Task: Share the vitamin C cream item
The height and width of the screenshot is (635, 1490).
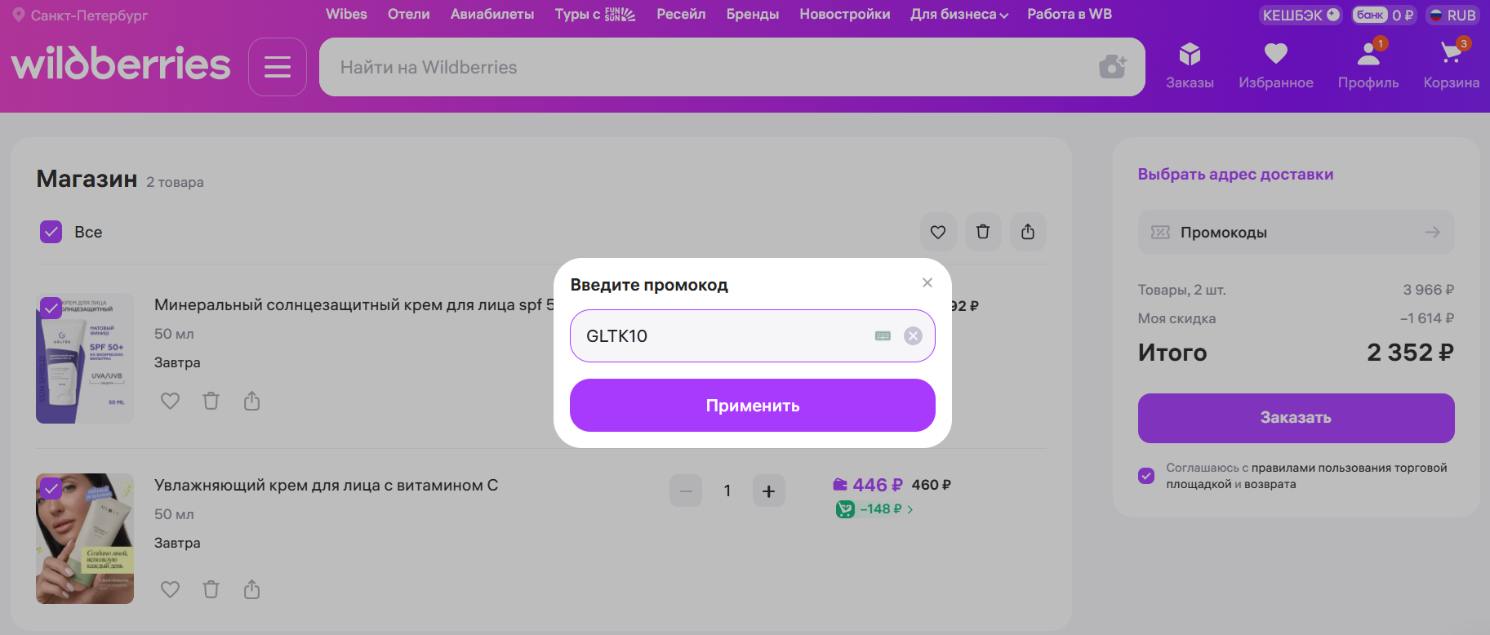Action: pyautogui.click(x=251, y=589)
